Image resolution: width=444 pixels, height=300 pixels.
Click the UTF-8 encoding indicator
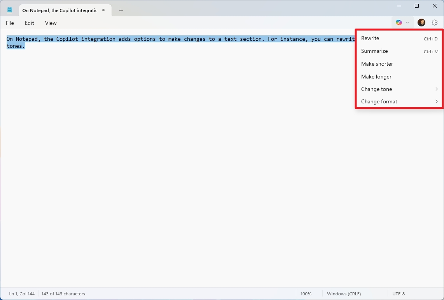[x=399, y=294]
